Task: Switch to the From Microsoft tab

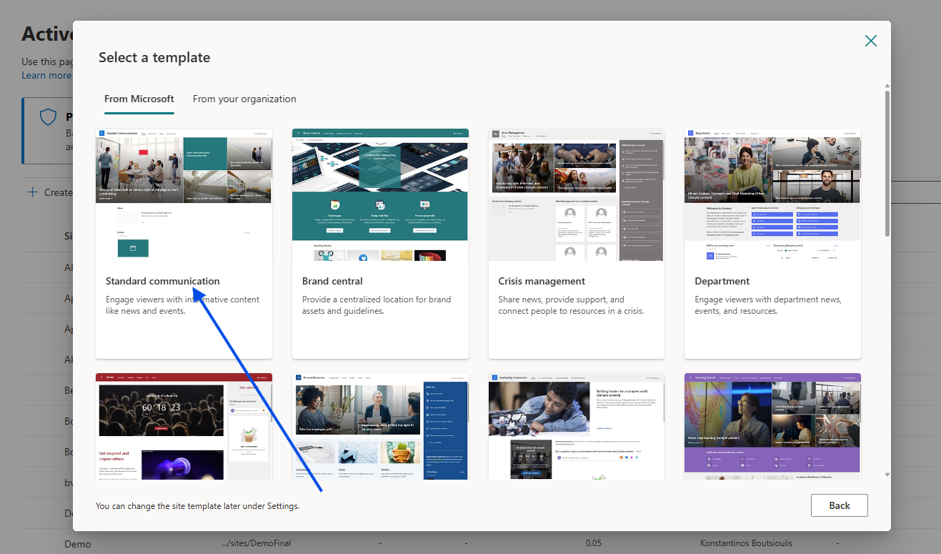Action: 139,99
